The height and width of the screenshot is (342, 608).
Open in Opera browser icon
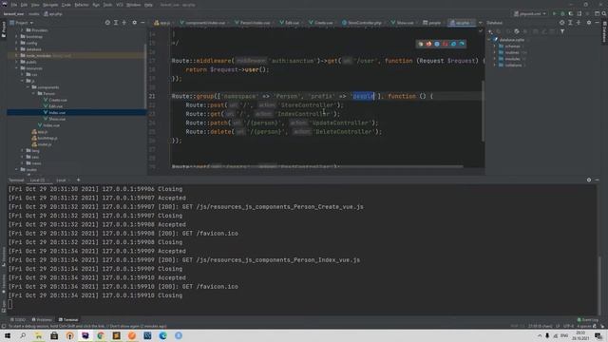pyautogui.click(x=446, y=44)
